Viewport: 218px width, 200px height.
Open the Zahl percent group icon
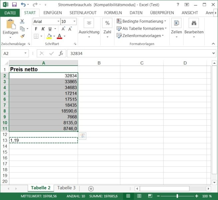pyautogui.click(x=107, y=23)
